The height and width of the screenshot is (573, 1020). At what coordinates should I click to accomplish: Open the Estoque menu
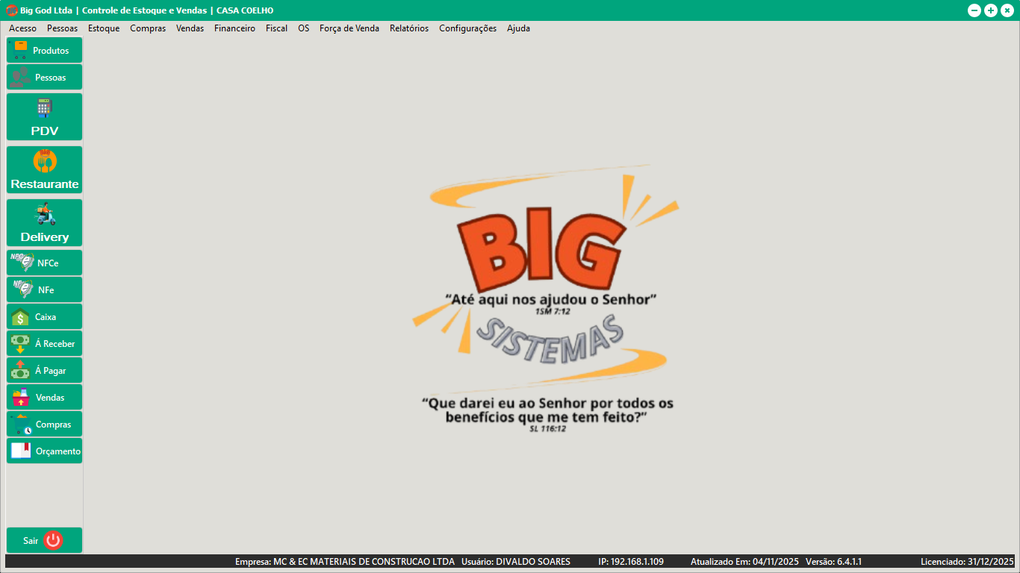[104, 28]
